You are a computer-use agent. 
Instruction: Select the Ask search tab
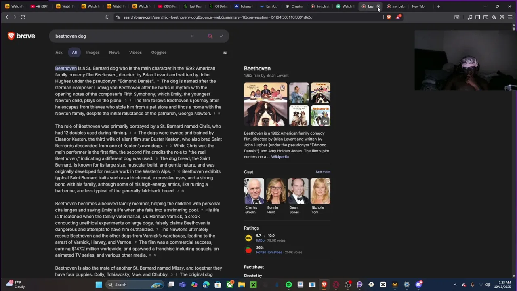[x=59, y=52]
